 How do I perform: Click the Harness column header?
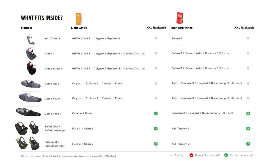pos(27,28)
